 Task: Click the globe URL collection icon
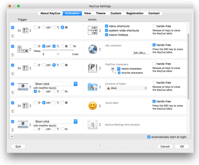click(93, 49)
